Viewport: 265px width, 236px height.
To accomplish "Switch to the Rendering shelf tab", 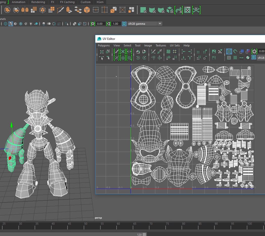I will point(38,2).
